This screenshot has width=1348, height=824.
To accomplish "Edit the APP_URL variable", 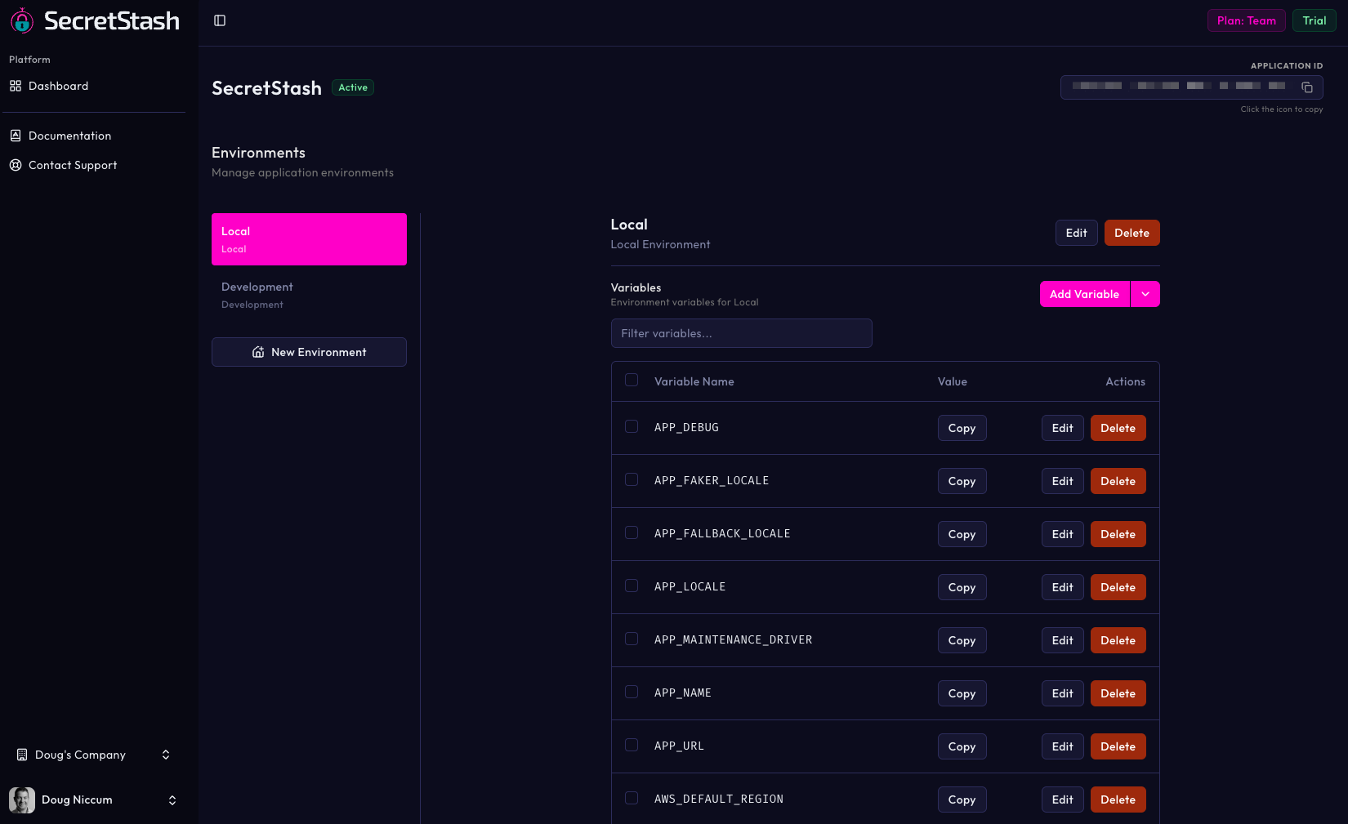I will 1063,746.
